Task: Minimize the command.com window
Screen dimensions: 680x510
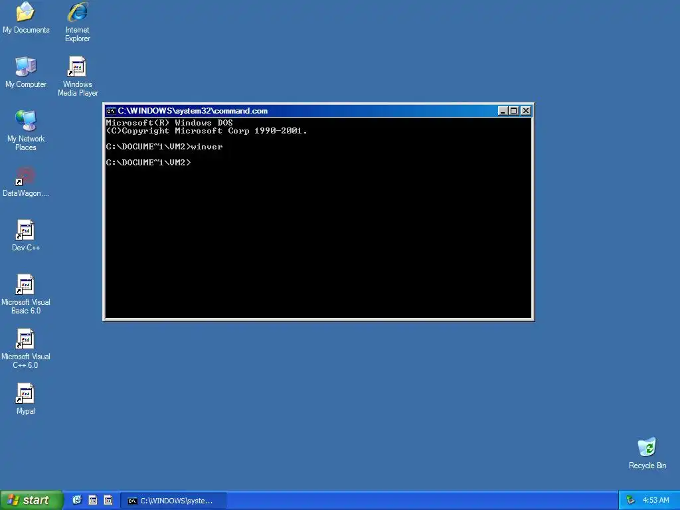Action: click(x=503, y=111)
